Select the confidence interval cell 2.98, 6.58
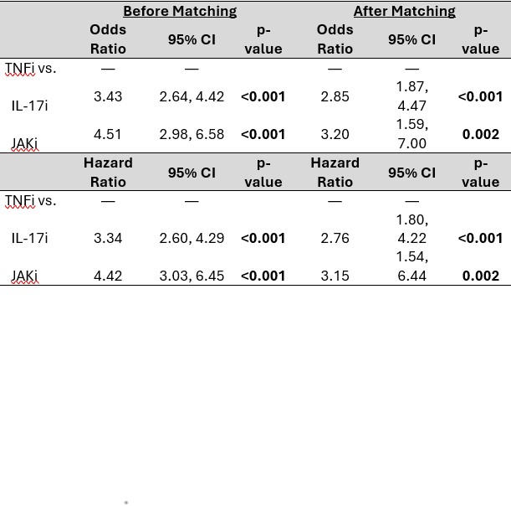The image size is (511, 506). (192, 134)
